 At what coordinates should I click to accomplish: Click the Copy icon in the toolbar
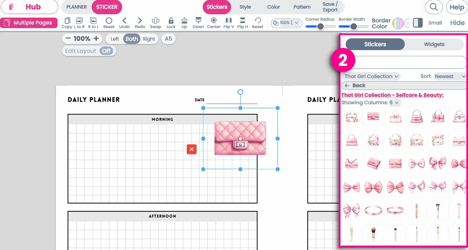[67, 23]
